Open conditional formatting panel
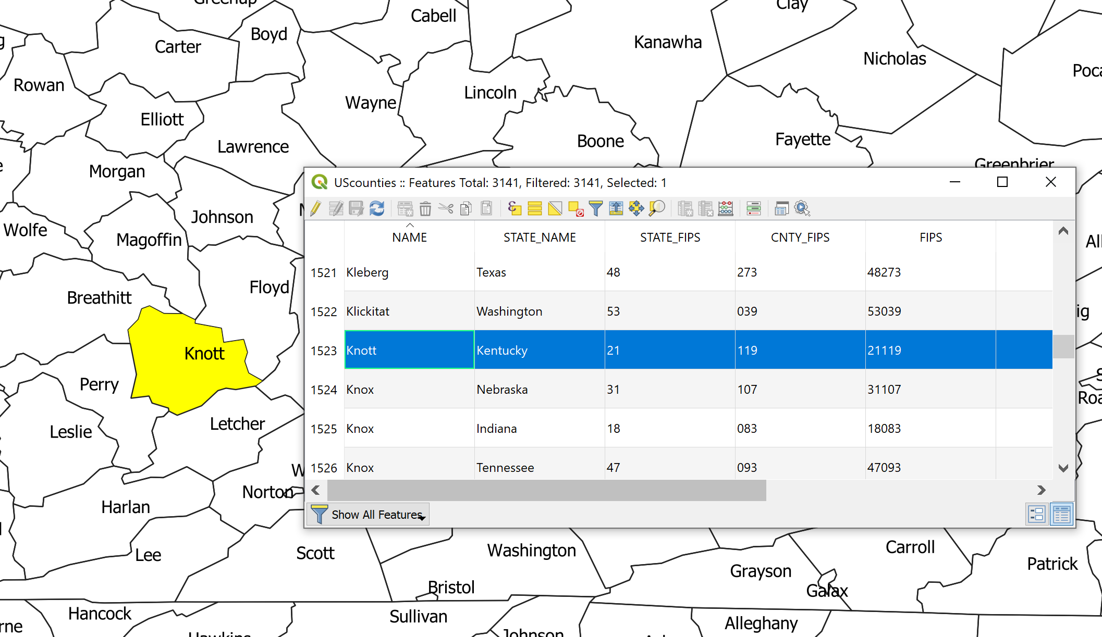The height and width of the screenshot is (637, 1102). [x=753, y=208]
